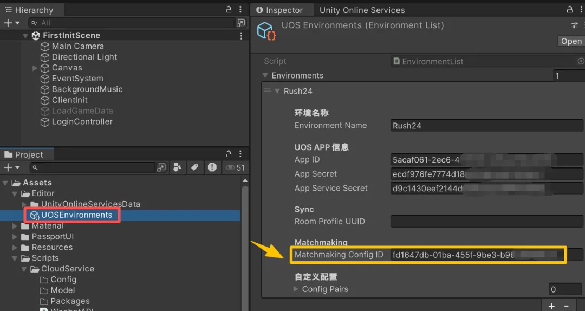Screen dimensions: 585x311
Task: Select BackgroundMusic object
Action: [x=87, y=89]
